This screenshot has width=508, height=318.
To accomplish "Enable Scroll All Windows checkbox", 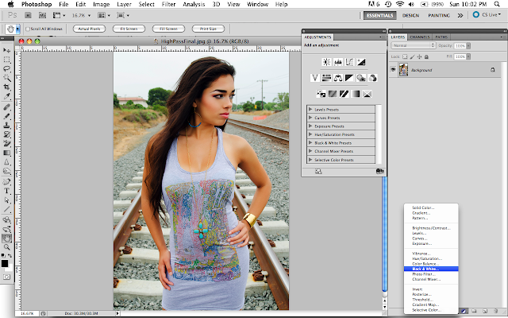I will [x=28, y=29].
